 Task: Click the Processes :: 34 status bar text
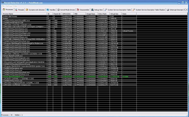pos(7,115)
